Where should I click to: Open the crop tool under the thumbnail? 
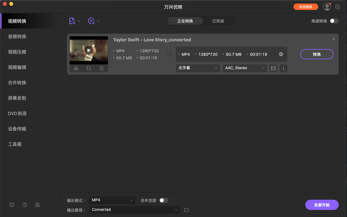89,68
